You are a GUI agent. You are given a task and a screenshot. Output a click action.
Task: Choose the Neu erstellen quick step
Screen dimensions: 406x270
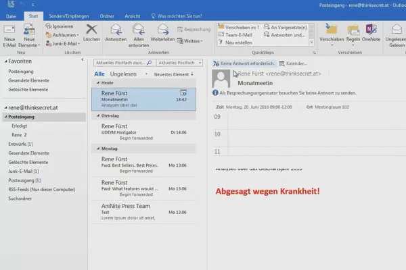pos(235,43)
